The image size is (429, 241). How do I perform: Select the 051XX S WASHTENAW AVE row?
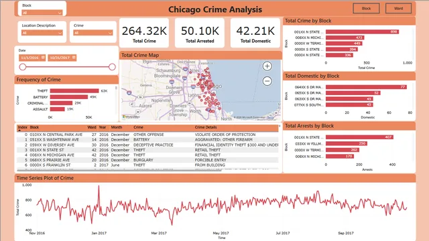[x=147, y=140]
